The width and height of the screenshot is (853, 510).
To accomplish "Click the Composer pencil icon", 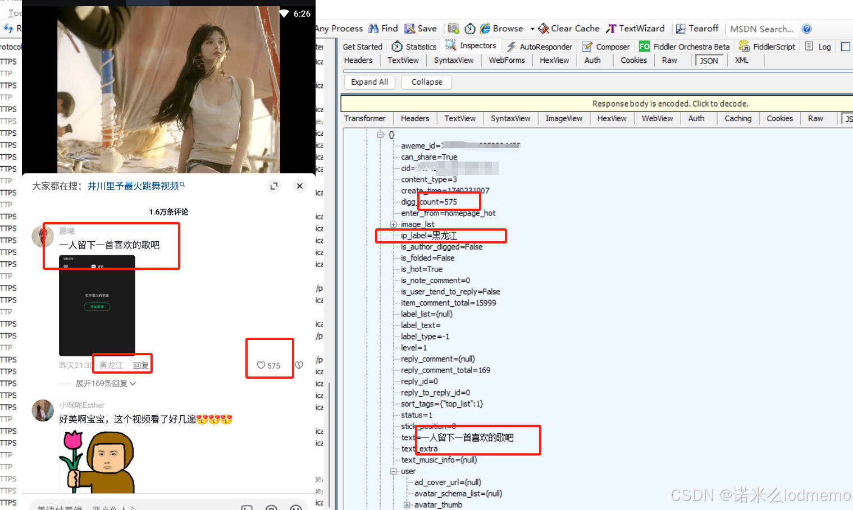I will (587, 47).
